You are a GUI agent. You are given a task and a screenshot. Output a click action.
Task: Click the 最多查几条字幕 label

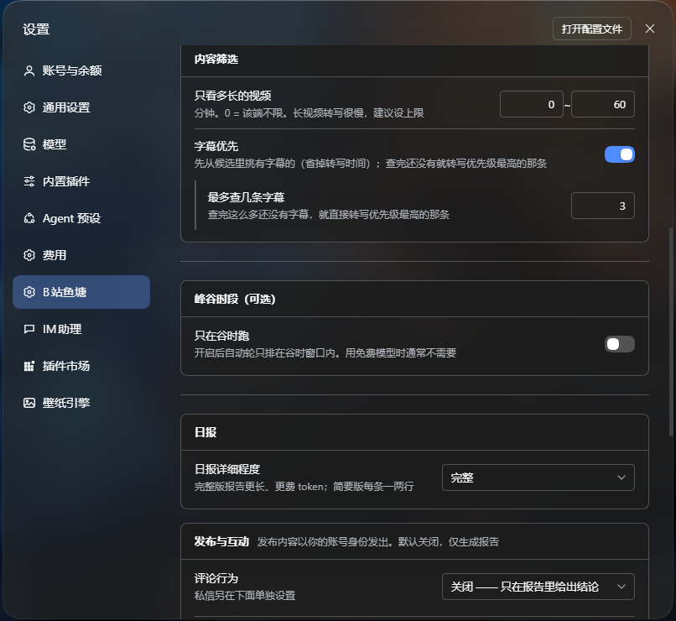(x=247, y=197)
